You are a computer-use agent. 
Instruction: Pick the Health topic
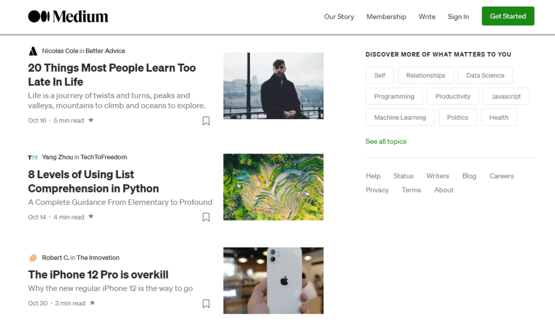[499, 118]
